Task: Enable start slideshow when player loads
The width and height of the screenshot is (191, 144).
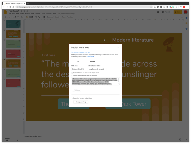Action: [x=72, y=73]
